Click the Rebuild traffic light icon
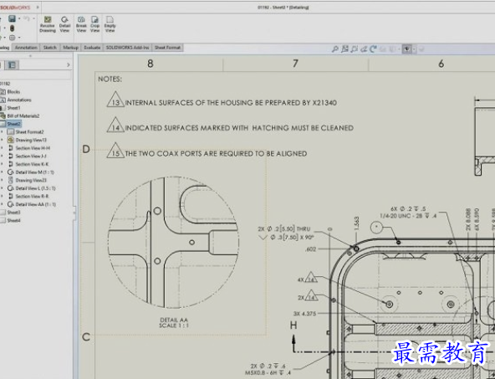This screenshot has height=379, width=495. pyautogui.click(x=12, y=28)
